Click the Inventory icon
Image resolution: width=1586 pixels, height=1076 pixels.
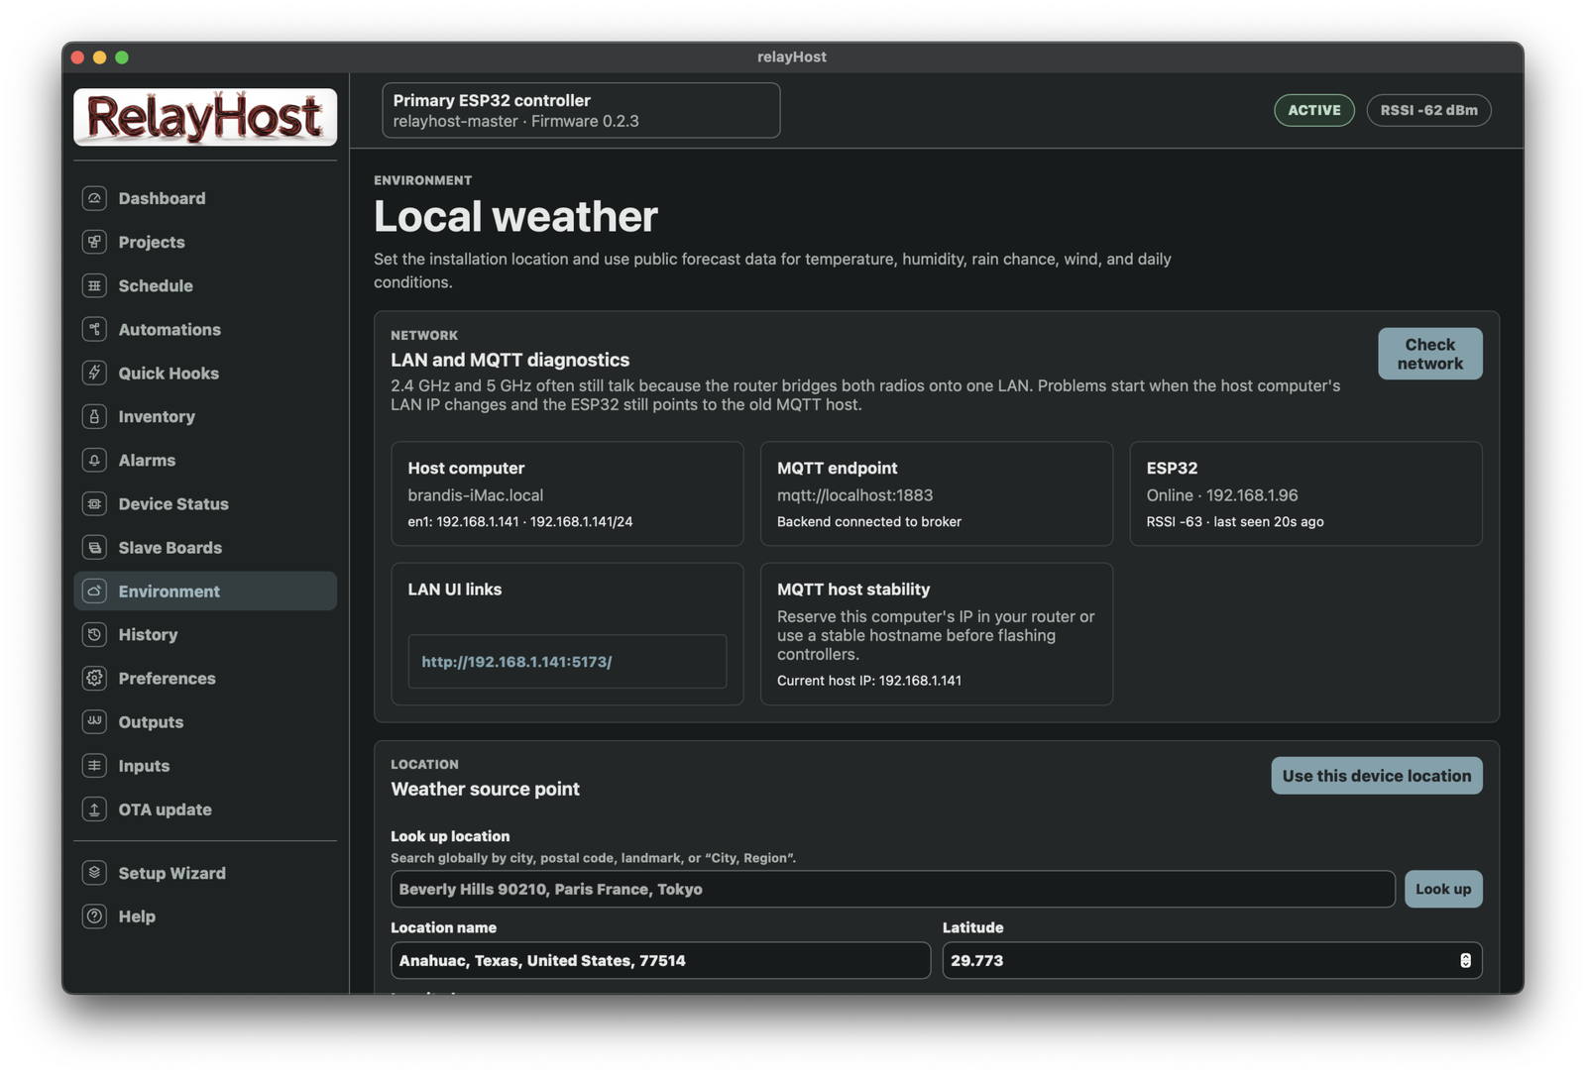[x=94, y=416]
